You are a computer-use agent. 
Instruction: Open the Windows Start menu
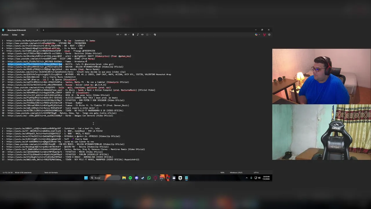coord(86,178)
